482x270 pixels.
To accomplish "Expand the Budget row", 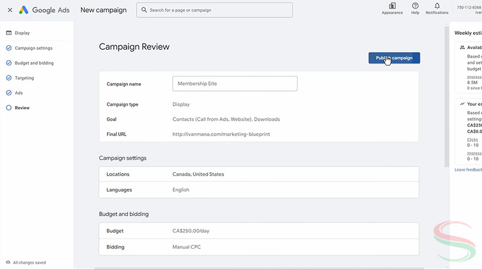I will pyautogui.click(x=259, y=231).
